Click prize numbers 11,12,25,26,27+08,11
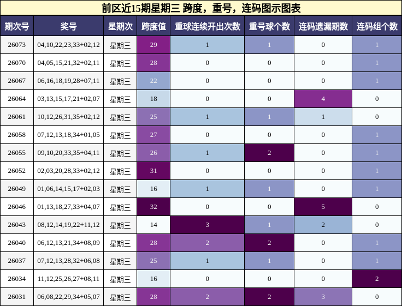The height and width of the screenshot is (306, 402). (x=68, y=279)
